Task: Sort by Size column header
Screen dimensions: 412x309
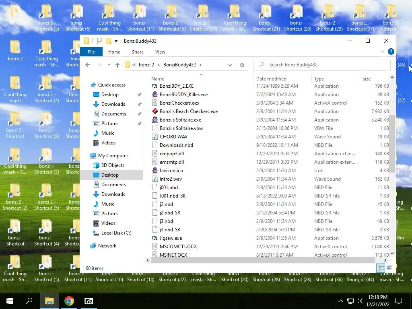Action: pos(366,79)
